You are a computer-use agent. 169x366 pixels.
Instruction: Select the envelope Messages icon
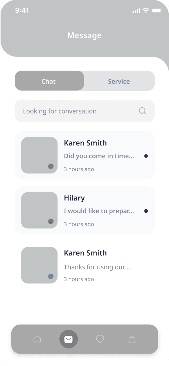point(68,339)
